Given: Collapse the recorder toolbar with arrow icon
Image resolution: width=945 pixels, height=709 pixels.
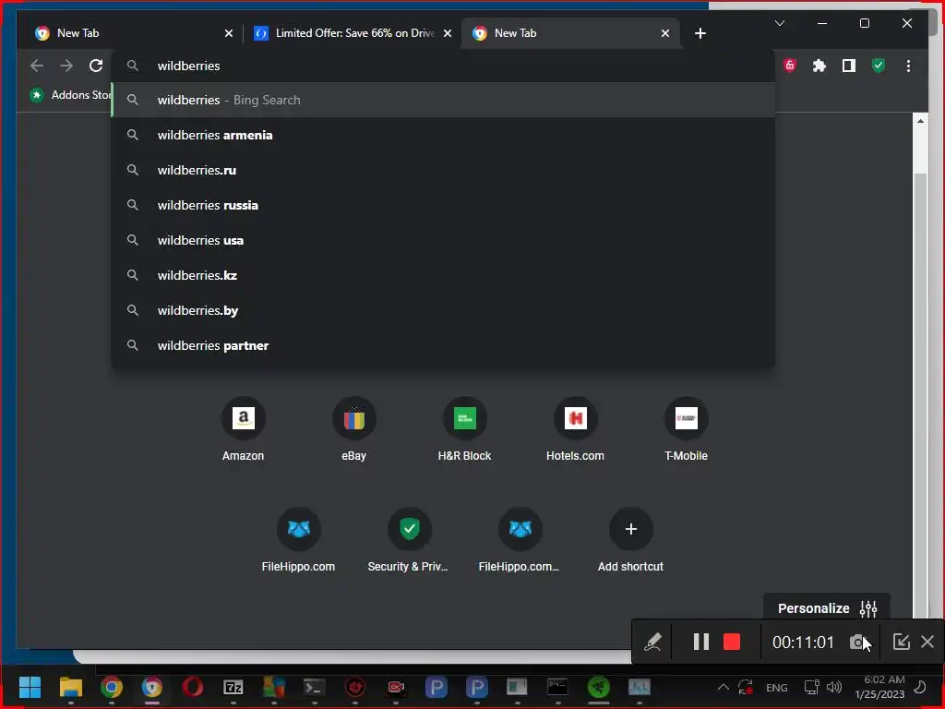Looking at the screenshot, I should click(901, 643).
